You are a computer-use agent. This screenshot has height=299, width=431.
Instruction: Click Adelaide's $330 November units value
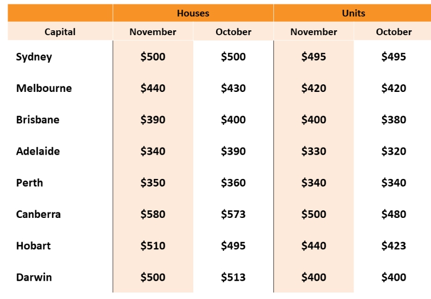pyautogui.click(x=314, y=151)
